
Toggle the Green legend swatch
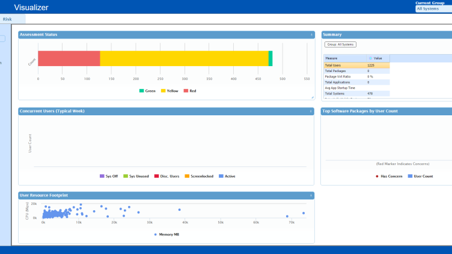pos(141,91)
